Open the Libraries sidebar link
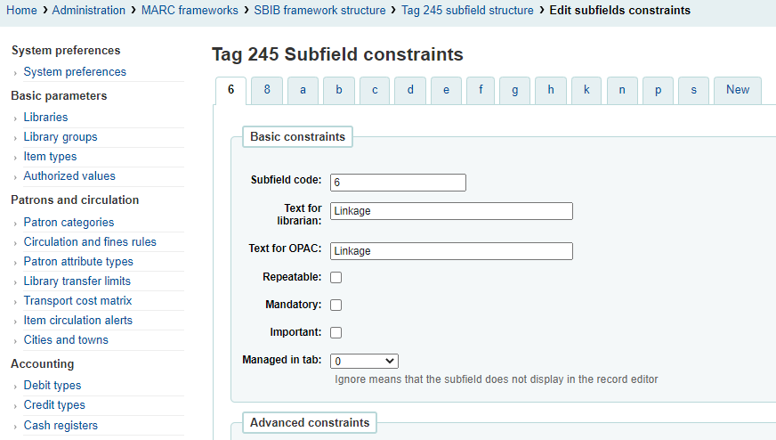The height and width of the screenshot is (440, 776). click(x=45, y=118)
